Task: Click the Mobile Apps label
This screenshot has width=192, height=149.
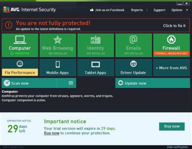Action: 58,73
